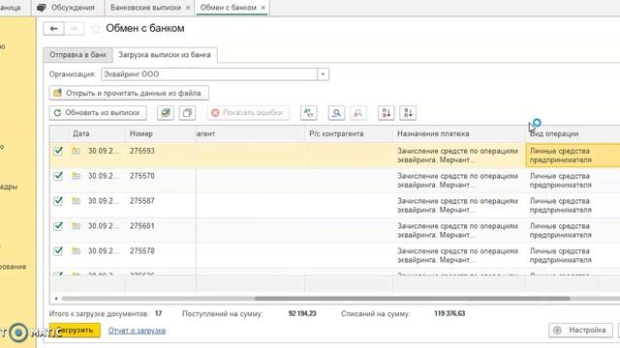The width and height of the screenshot is (620, 348).
Task: Click the cancel search toolbar icon
Action: [357, 113]
